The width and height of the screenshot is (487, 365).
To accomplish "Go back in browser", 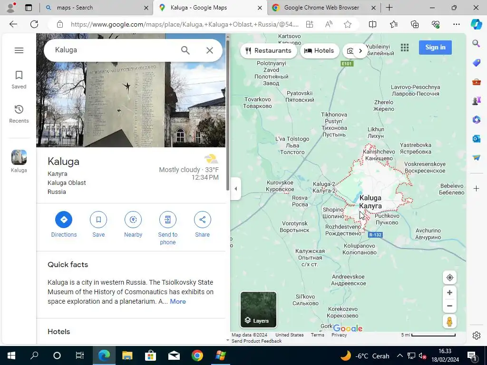I will point(13,24).
